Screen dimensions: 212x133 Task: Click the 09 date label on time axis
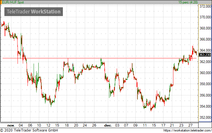click(x=135, y=125)
